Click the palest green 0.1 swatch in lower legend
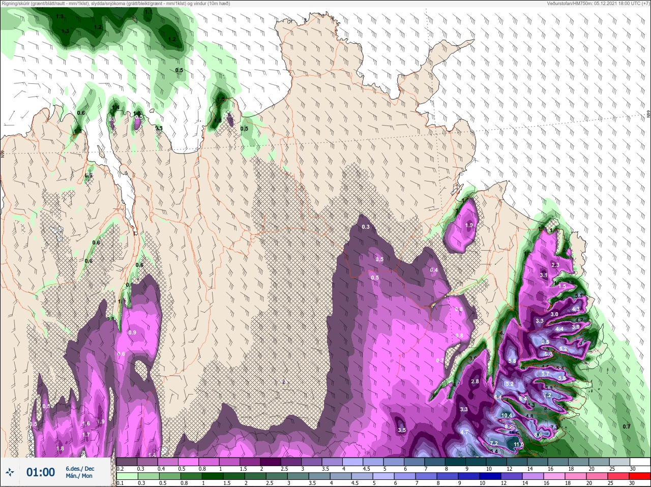 127,476
